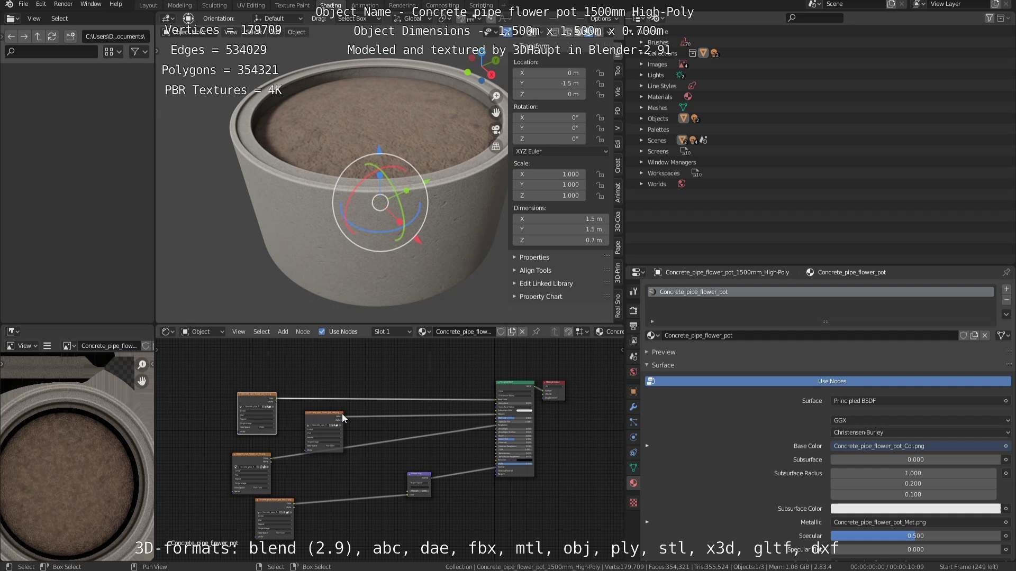
Task: Open the Scene properties tab
Action: click(633, 357)
